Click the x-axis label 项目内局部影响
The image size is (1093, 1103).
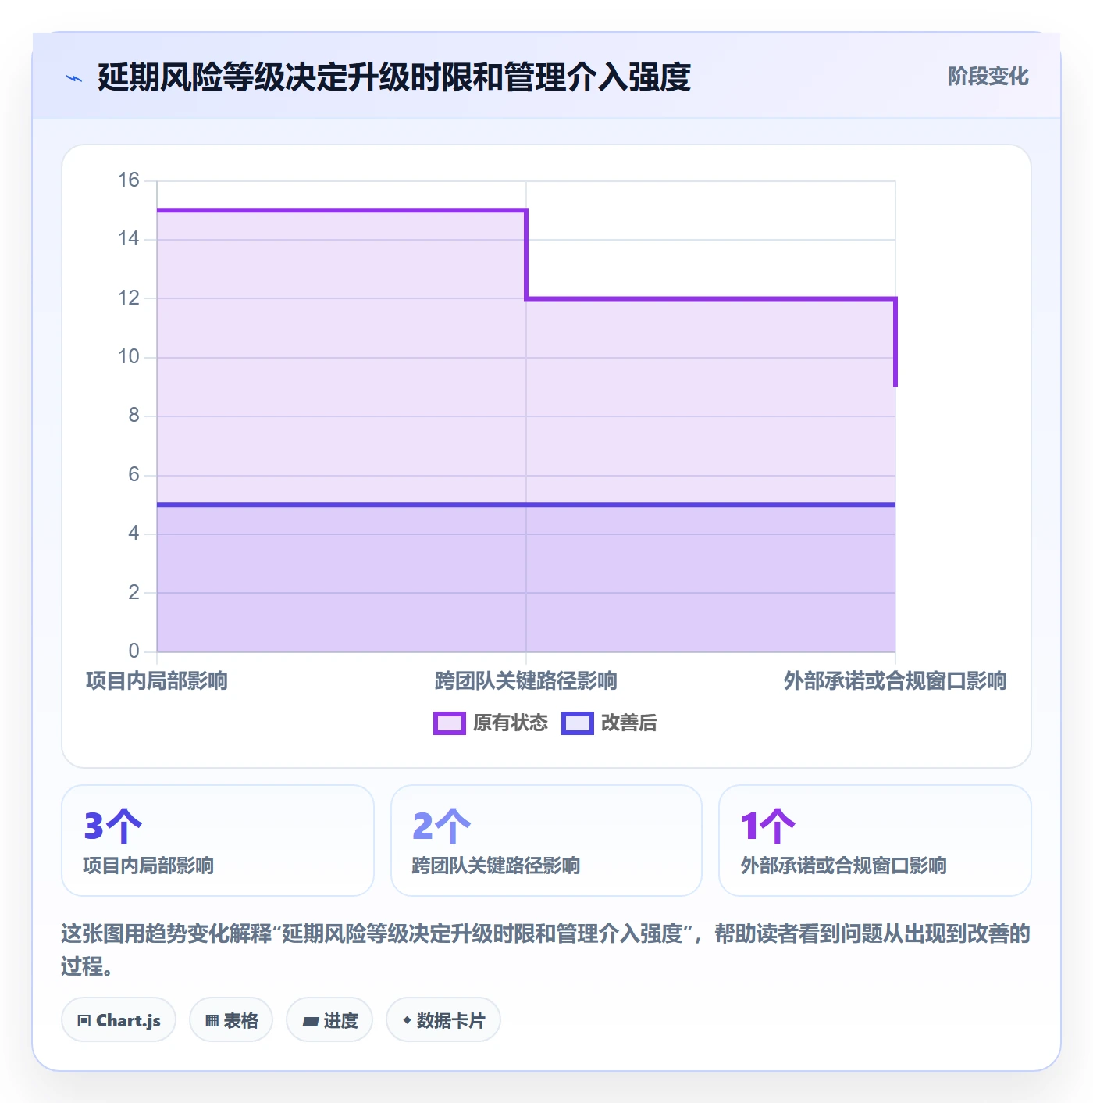157,681
